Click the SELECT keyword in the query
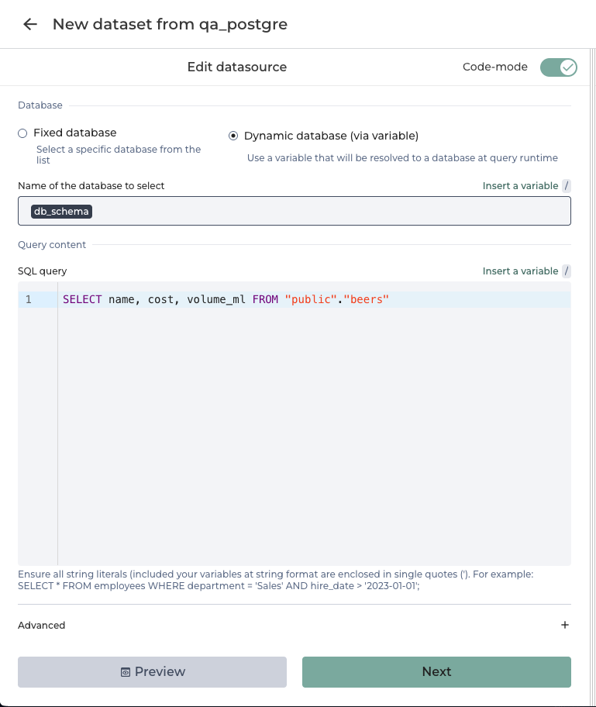Viewport: 596px width, 707px height. coord(82,299)
